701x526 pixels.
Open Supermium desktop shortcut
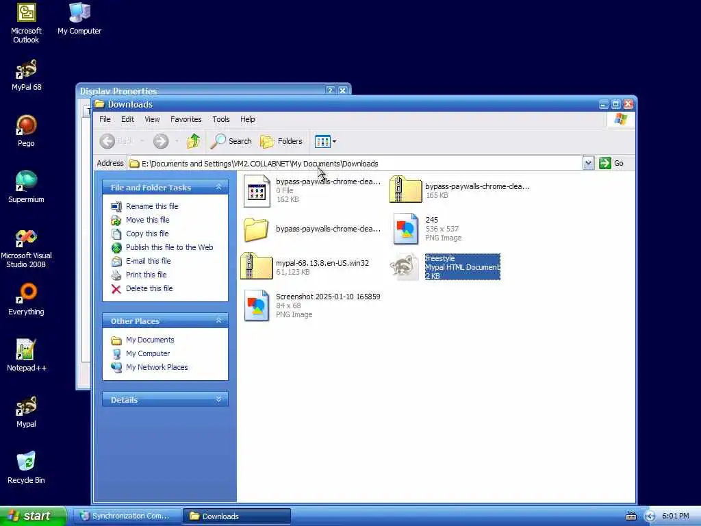click(26, 187)
